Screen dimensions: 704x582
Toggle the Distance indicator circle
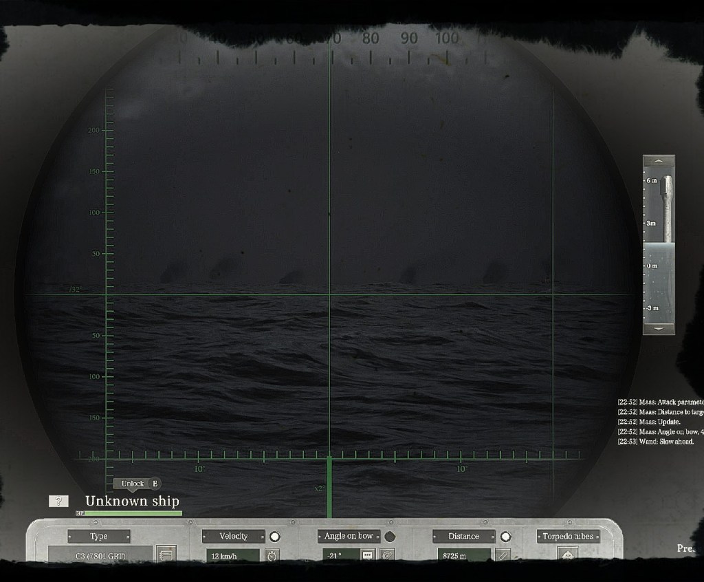(505, 537)
